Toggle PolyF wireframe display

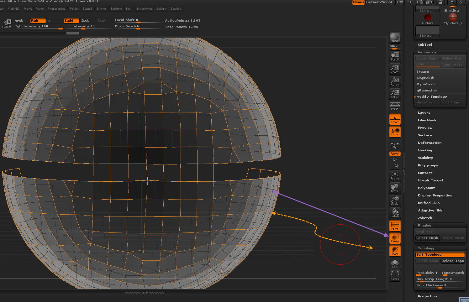pos(395,226)
